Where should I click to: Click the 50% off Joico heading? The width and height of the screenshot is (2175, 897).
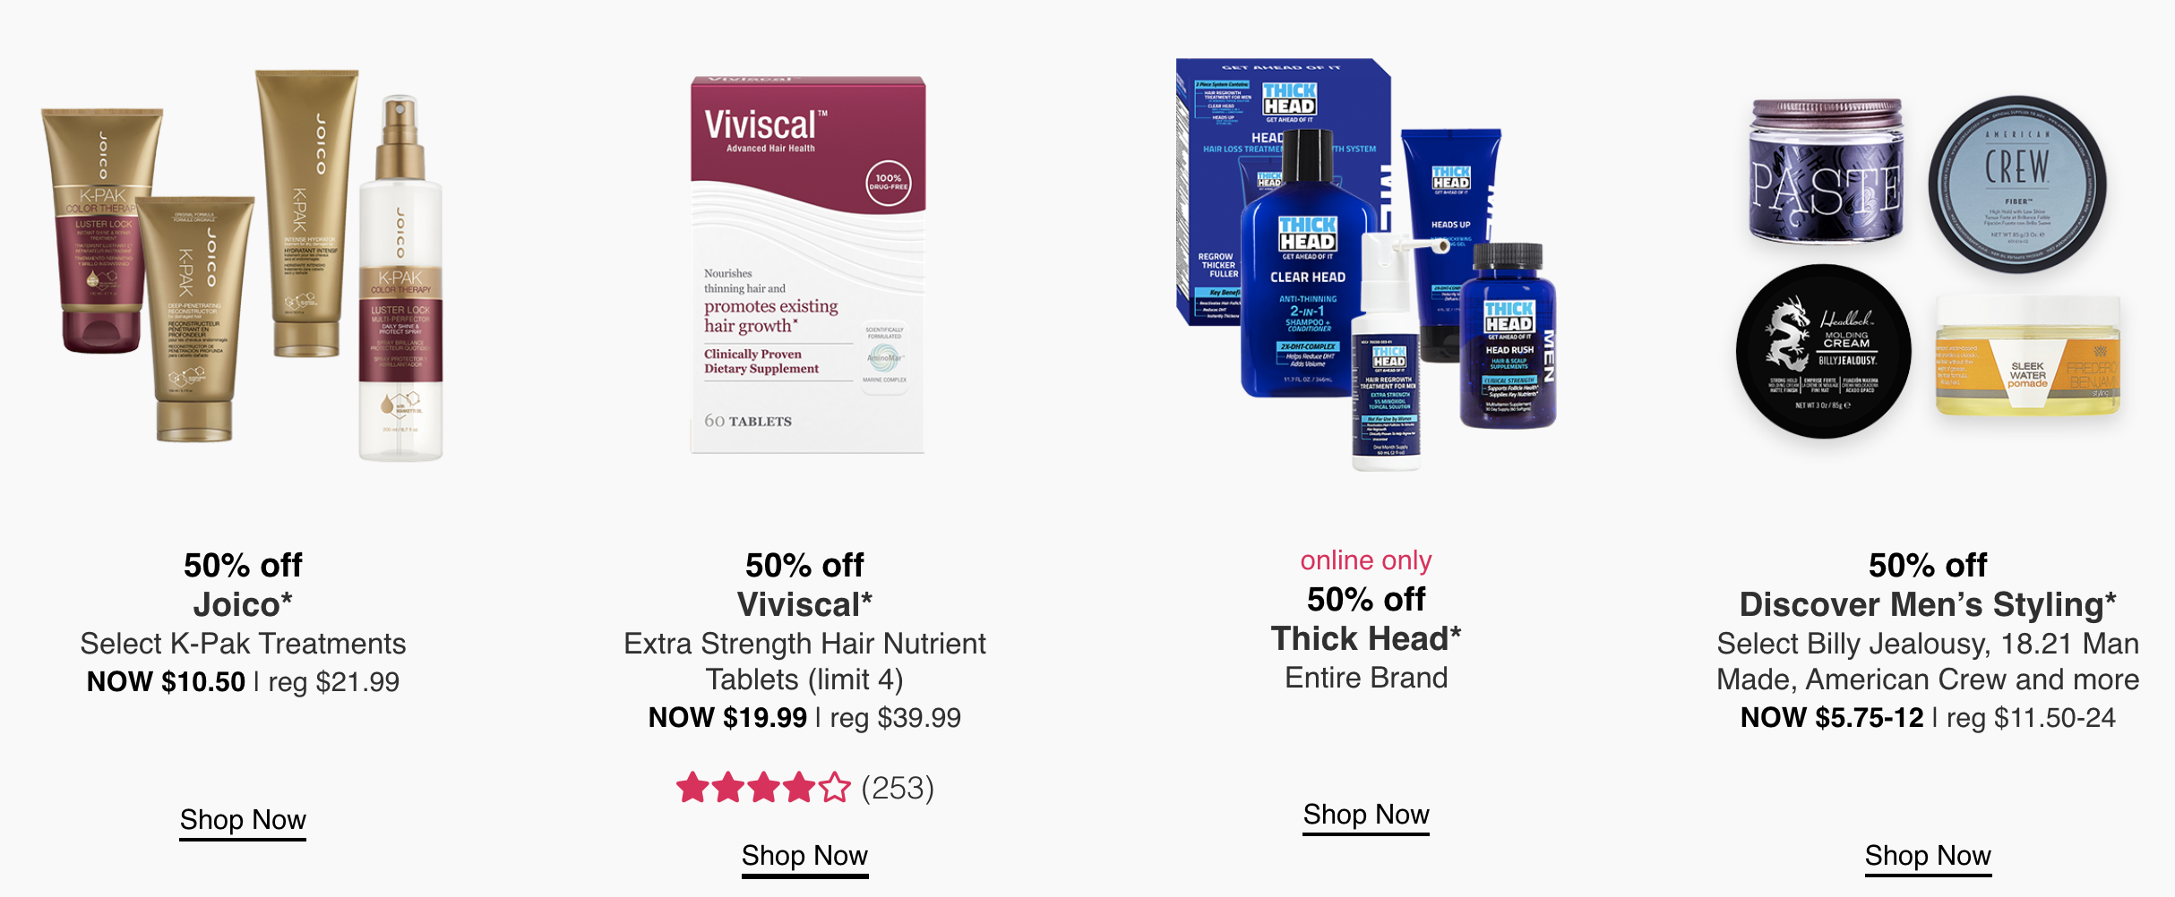pyautogui.click(x=243, y=585)
